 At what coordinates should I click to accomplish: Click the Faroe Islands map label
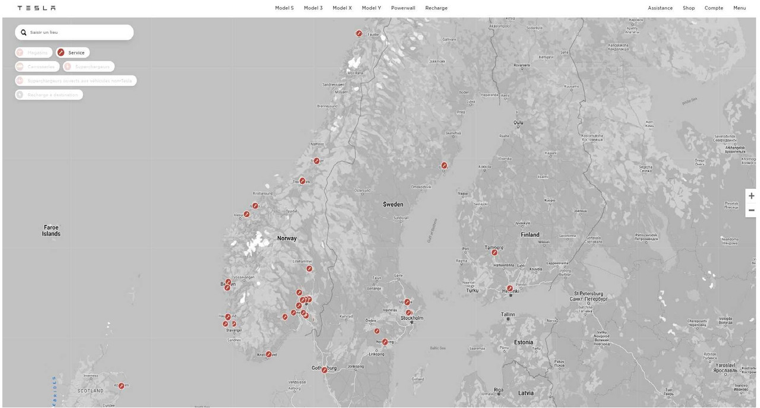pyautogui.click(x=51, y=230)
